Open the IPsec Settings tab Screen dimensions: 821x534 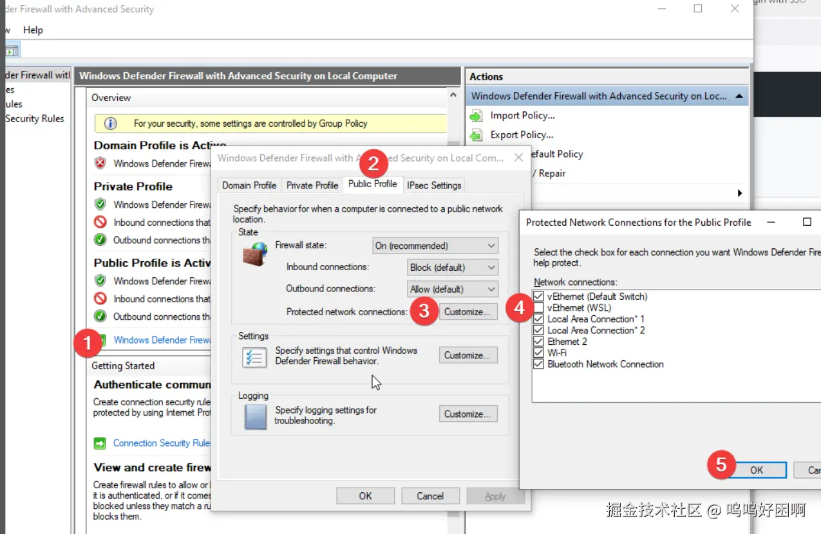434,185
